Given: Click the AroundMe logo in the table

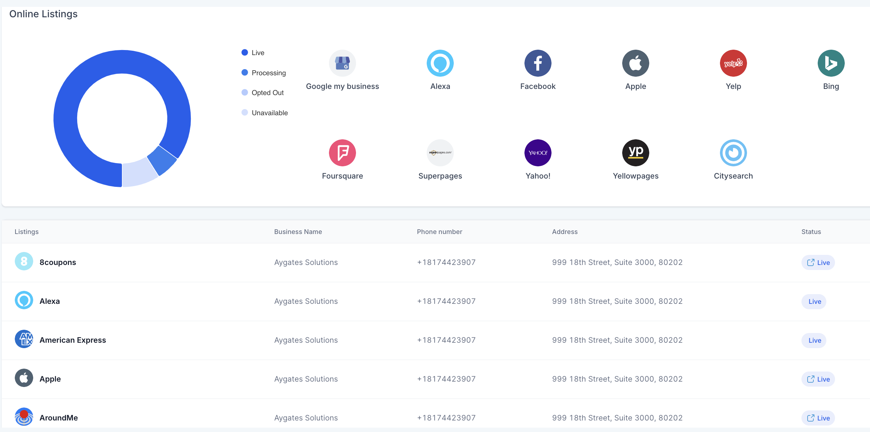Looking at the screenshot, I should coord(24,417).
